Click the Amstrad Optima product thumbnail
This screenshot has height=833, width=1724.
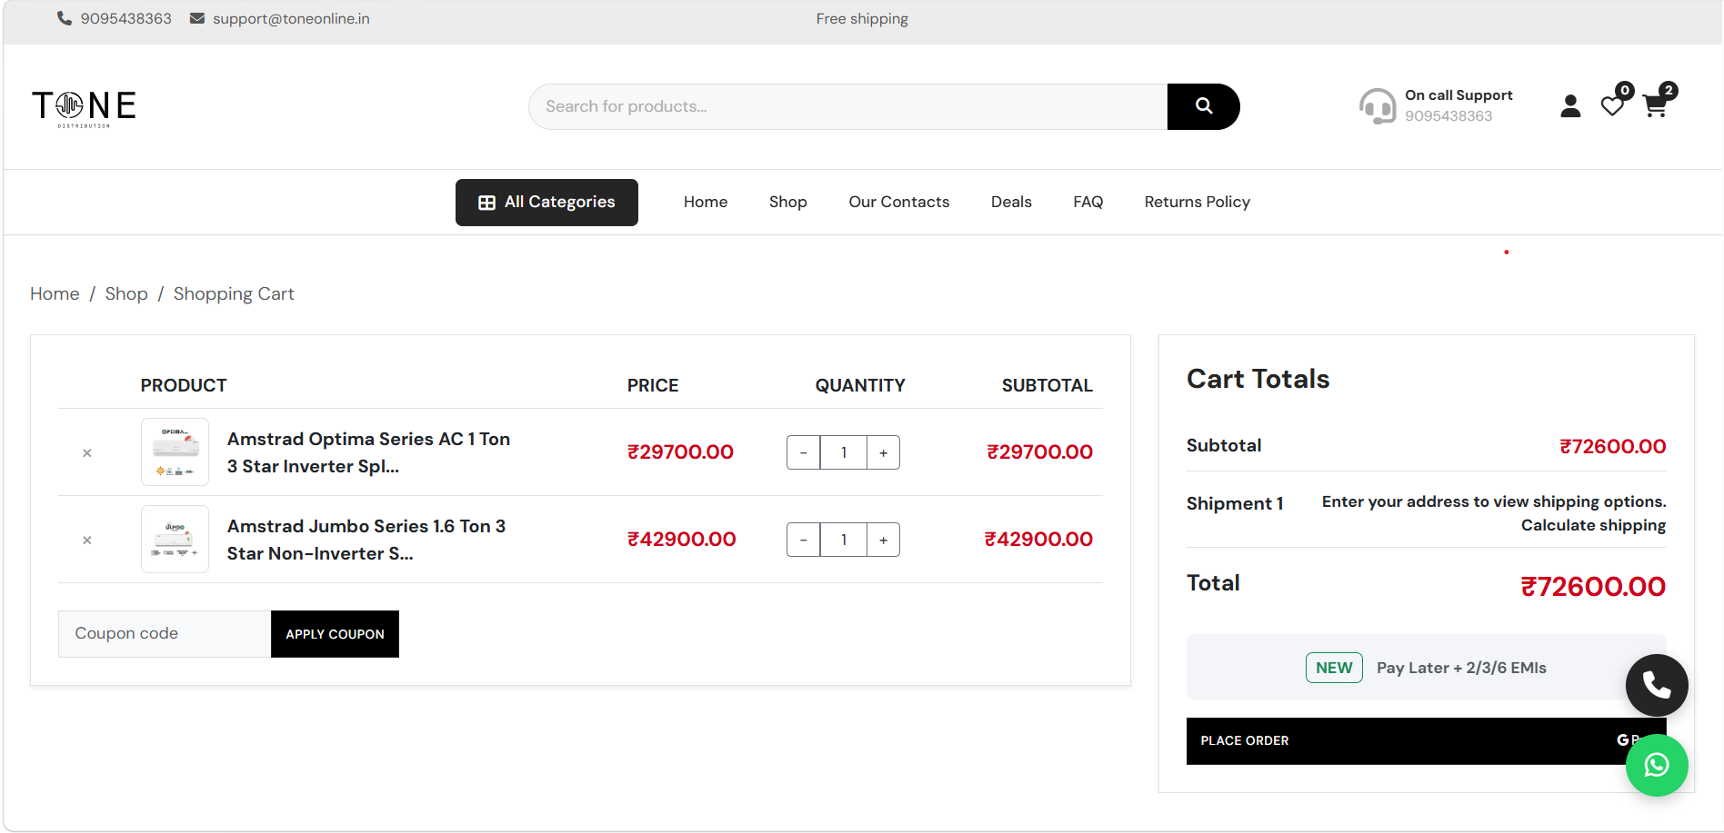[175, 451]
